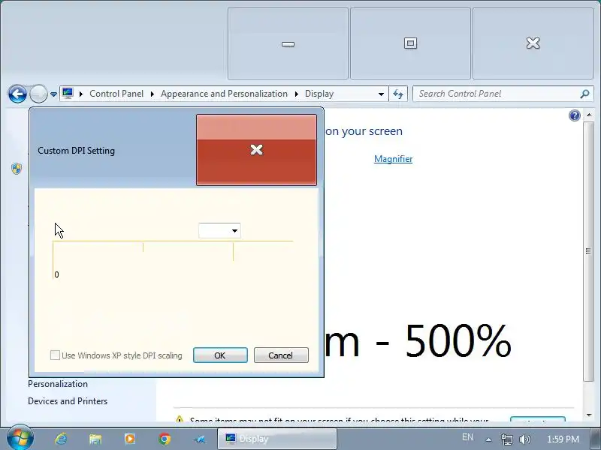Click the refresh button in the address bar
601x450 pixels.
click(x=398, y=94)
